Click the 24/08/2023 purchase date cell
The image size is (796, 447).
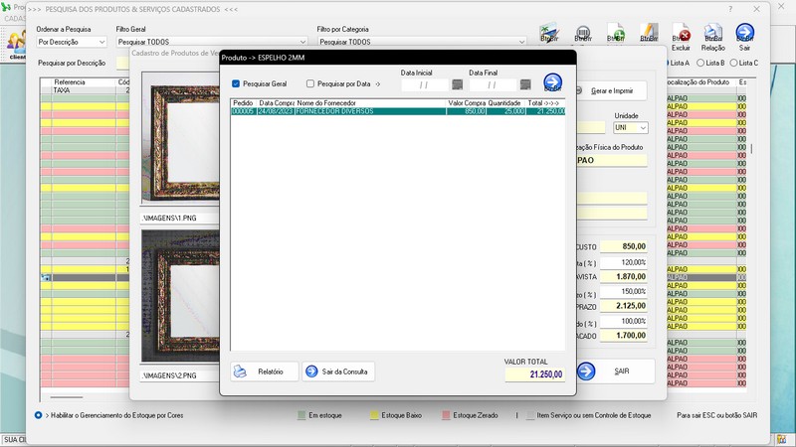click(x=276, y=111)
